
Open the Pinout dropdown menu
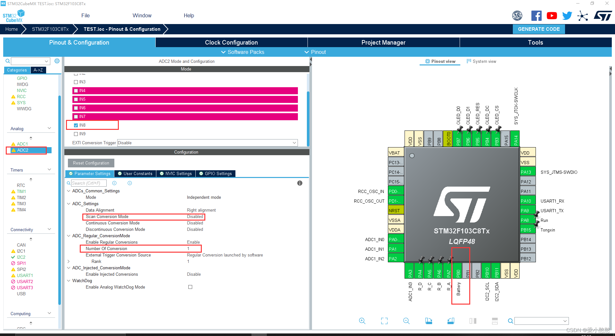315,52
